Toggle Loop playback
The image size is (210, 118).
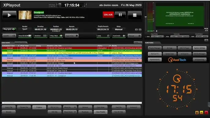coord(103,36)
